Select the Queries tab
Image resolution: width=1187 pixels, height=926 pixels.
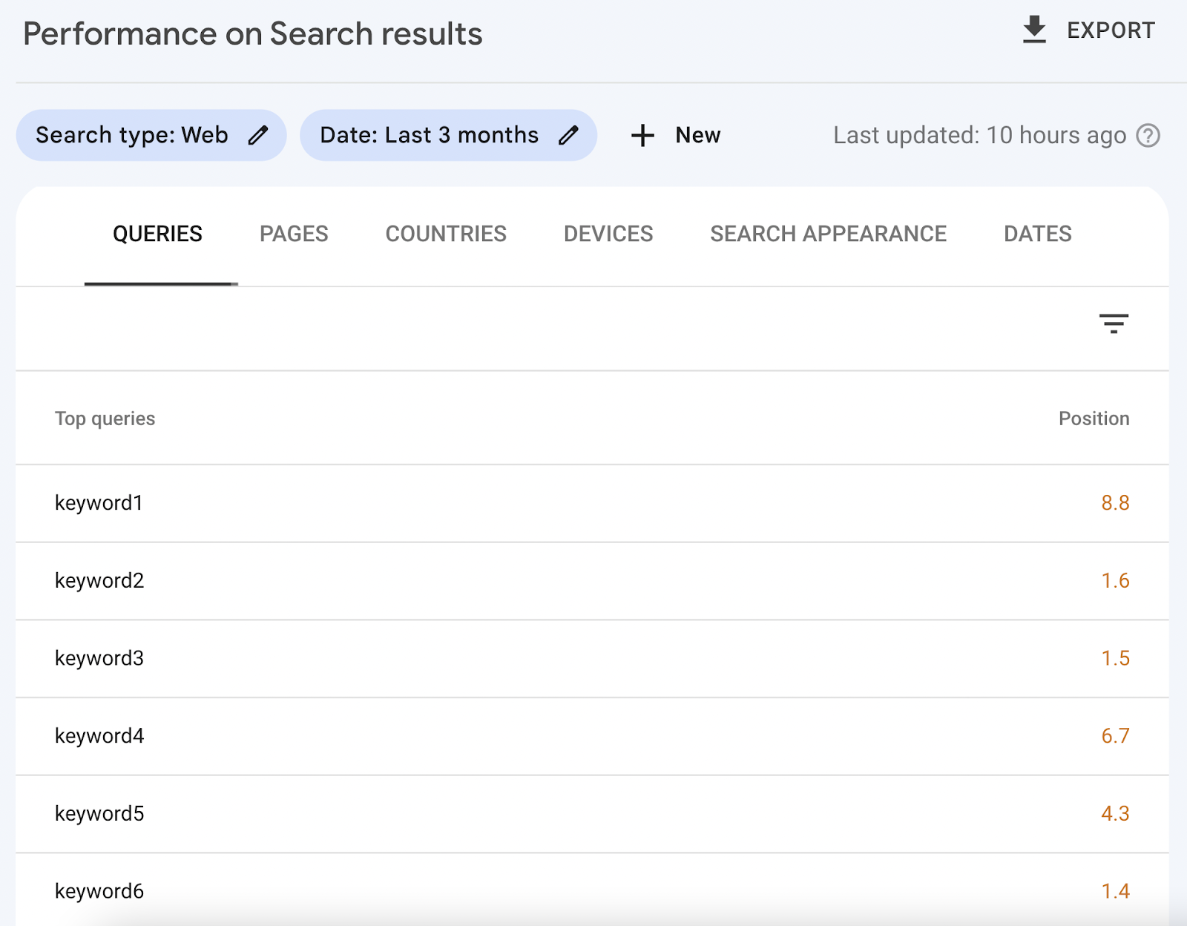pyautogui.click(x=157, y=234)
